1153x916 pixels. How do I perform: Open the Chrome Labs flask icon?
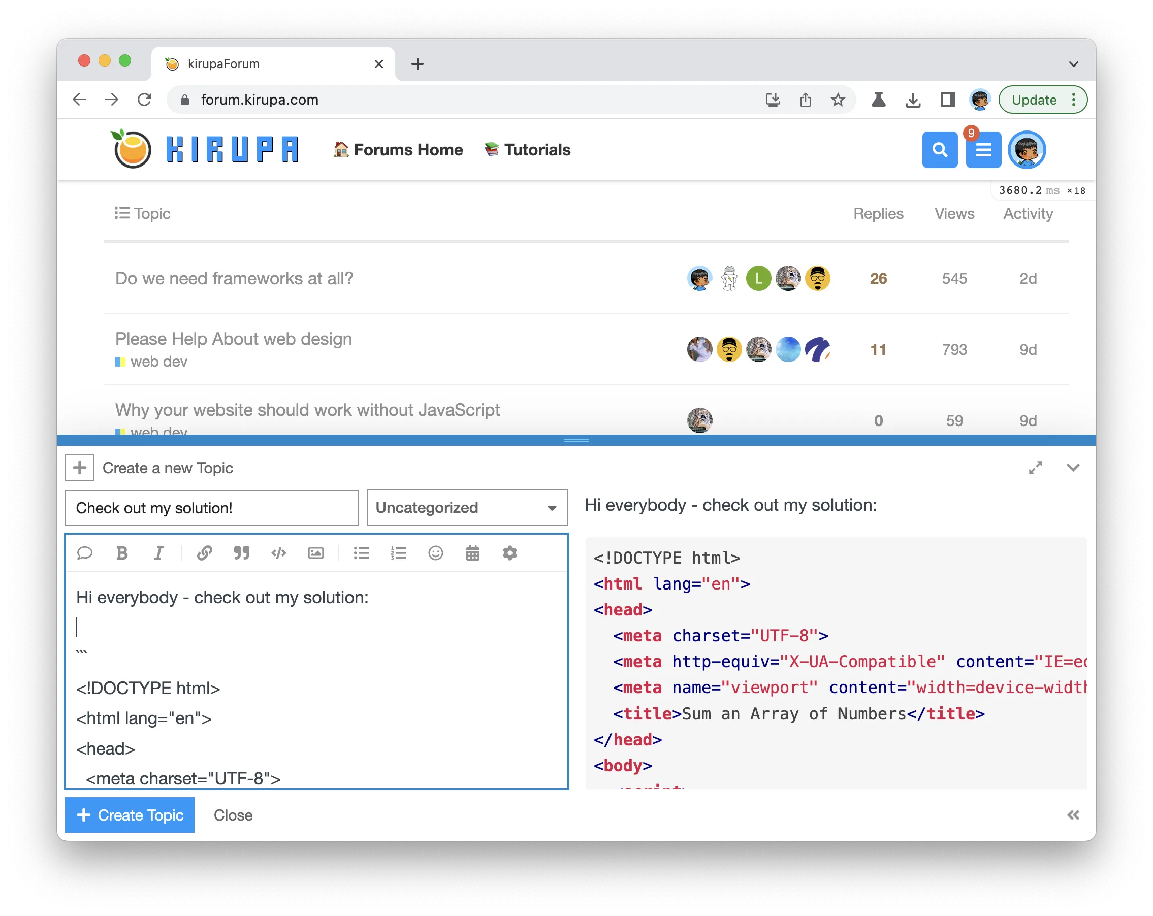879,100
